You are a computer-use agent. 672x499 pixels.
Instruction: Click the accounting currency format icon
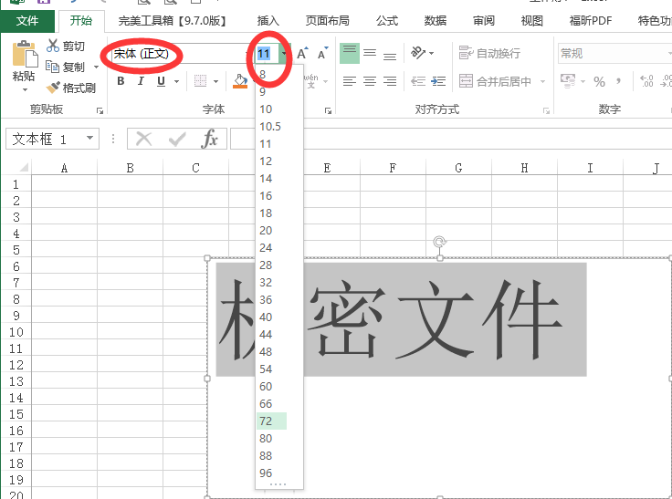[568, 81]
